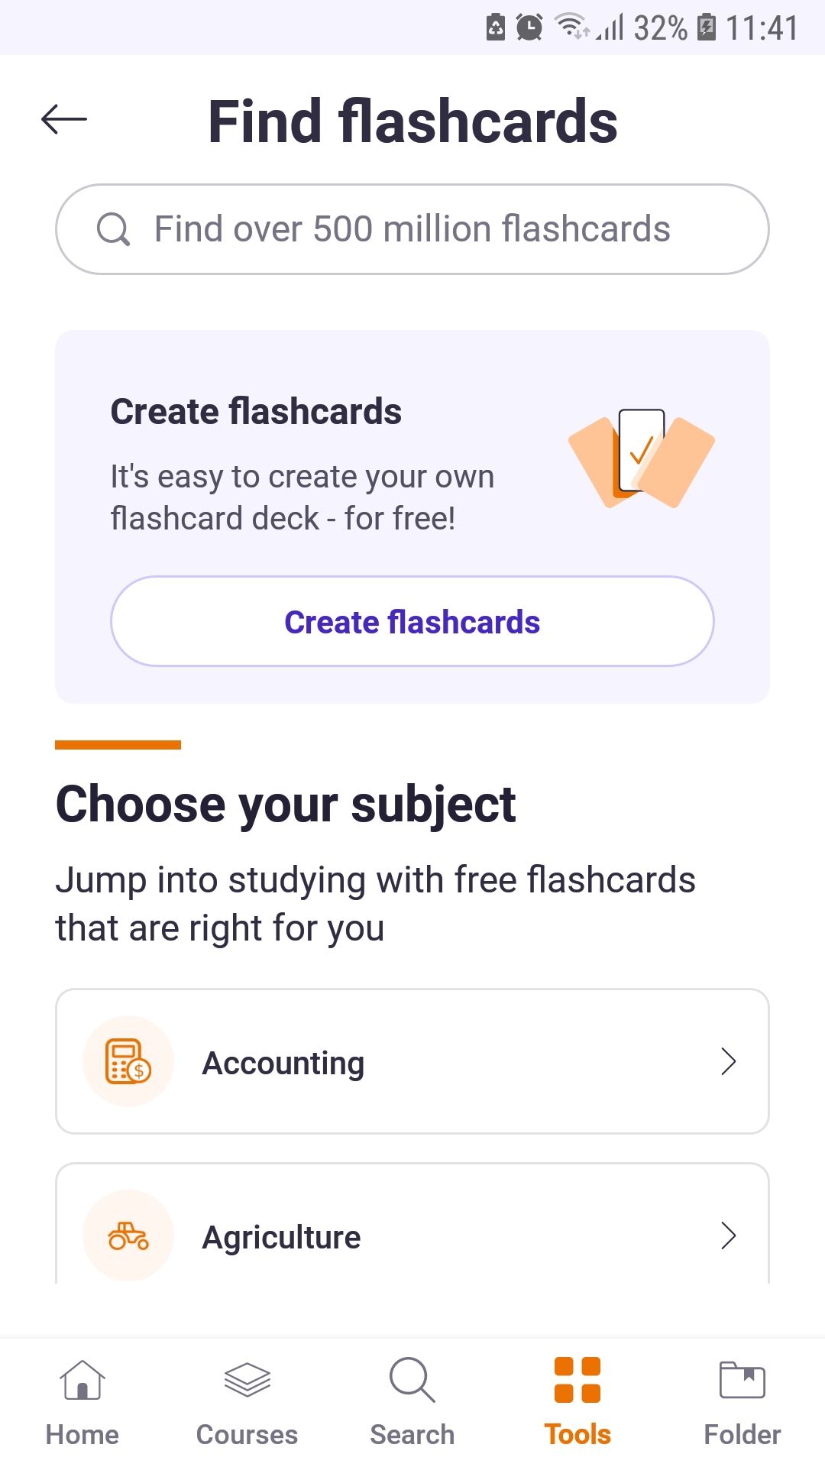The height and width of the screenshot is (1467, 825).
Task: Select the Tools grid icon
Action: click(578, 1381)
